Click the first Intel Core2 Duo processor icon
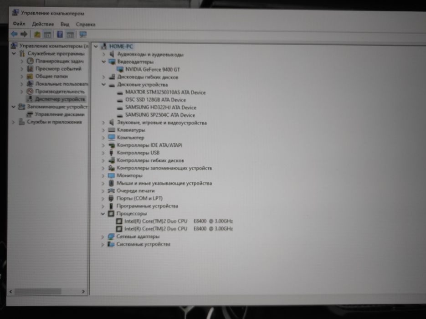The height and width of the screenshot is (319, 426). click(x=119, y=221)
